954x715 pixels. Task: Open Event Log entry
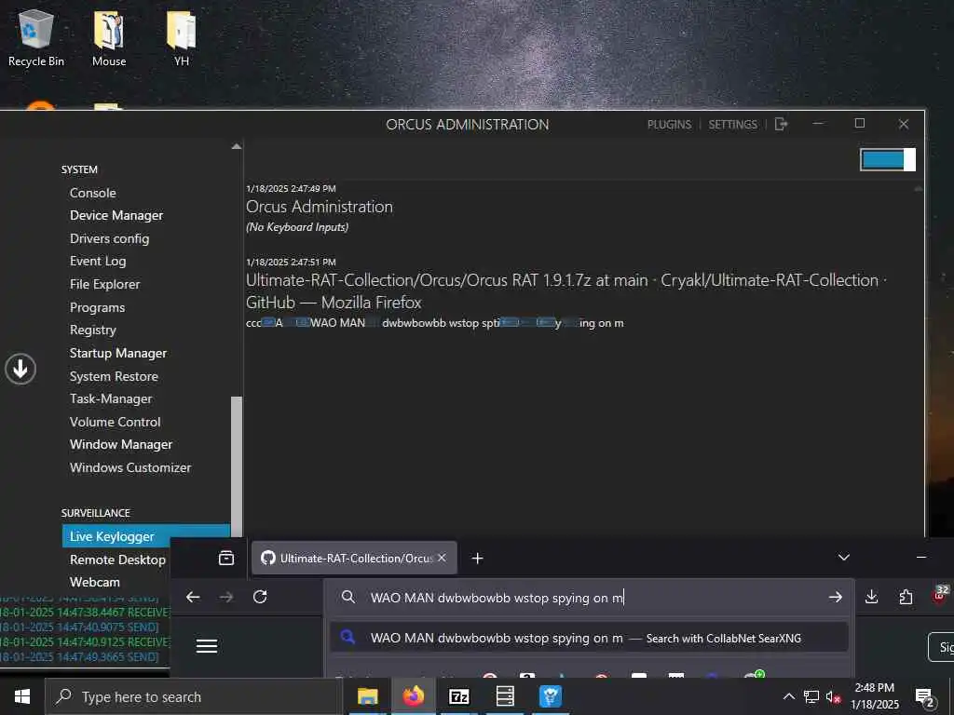click(x=98, y=261)
